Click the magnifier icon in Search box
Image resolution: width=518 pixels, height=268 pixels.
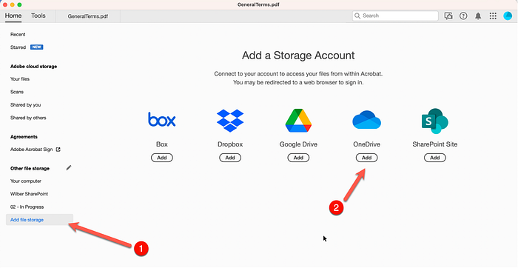coord(357,16)
